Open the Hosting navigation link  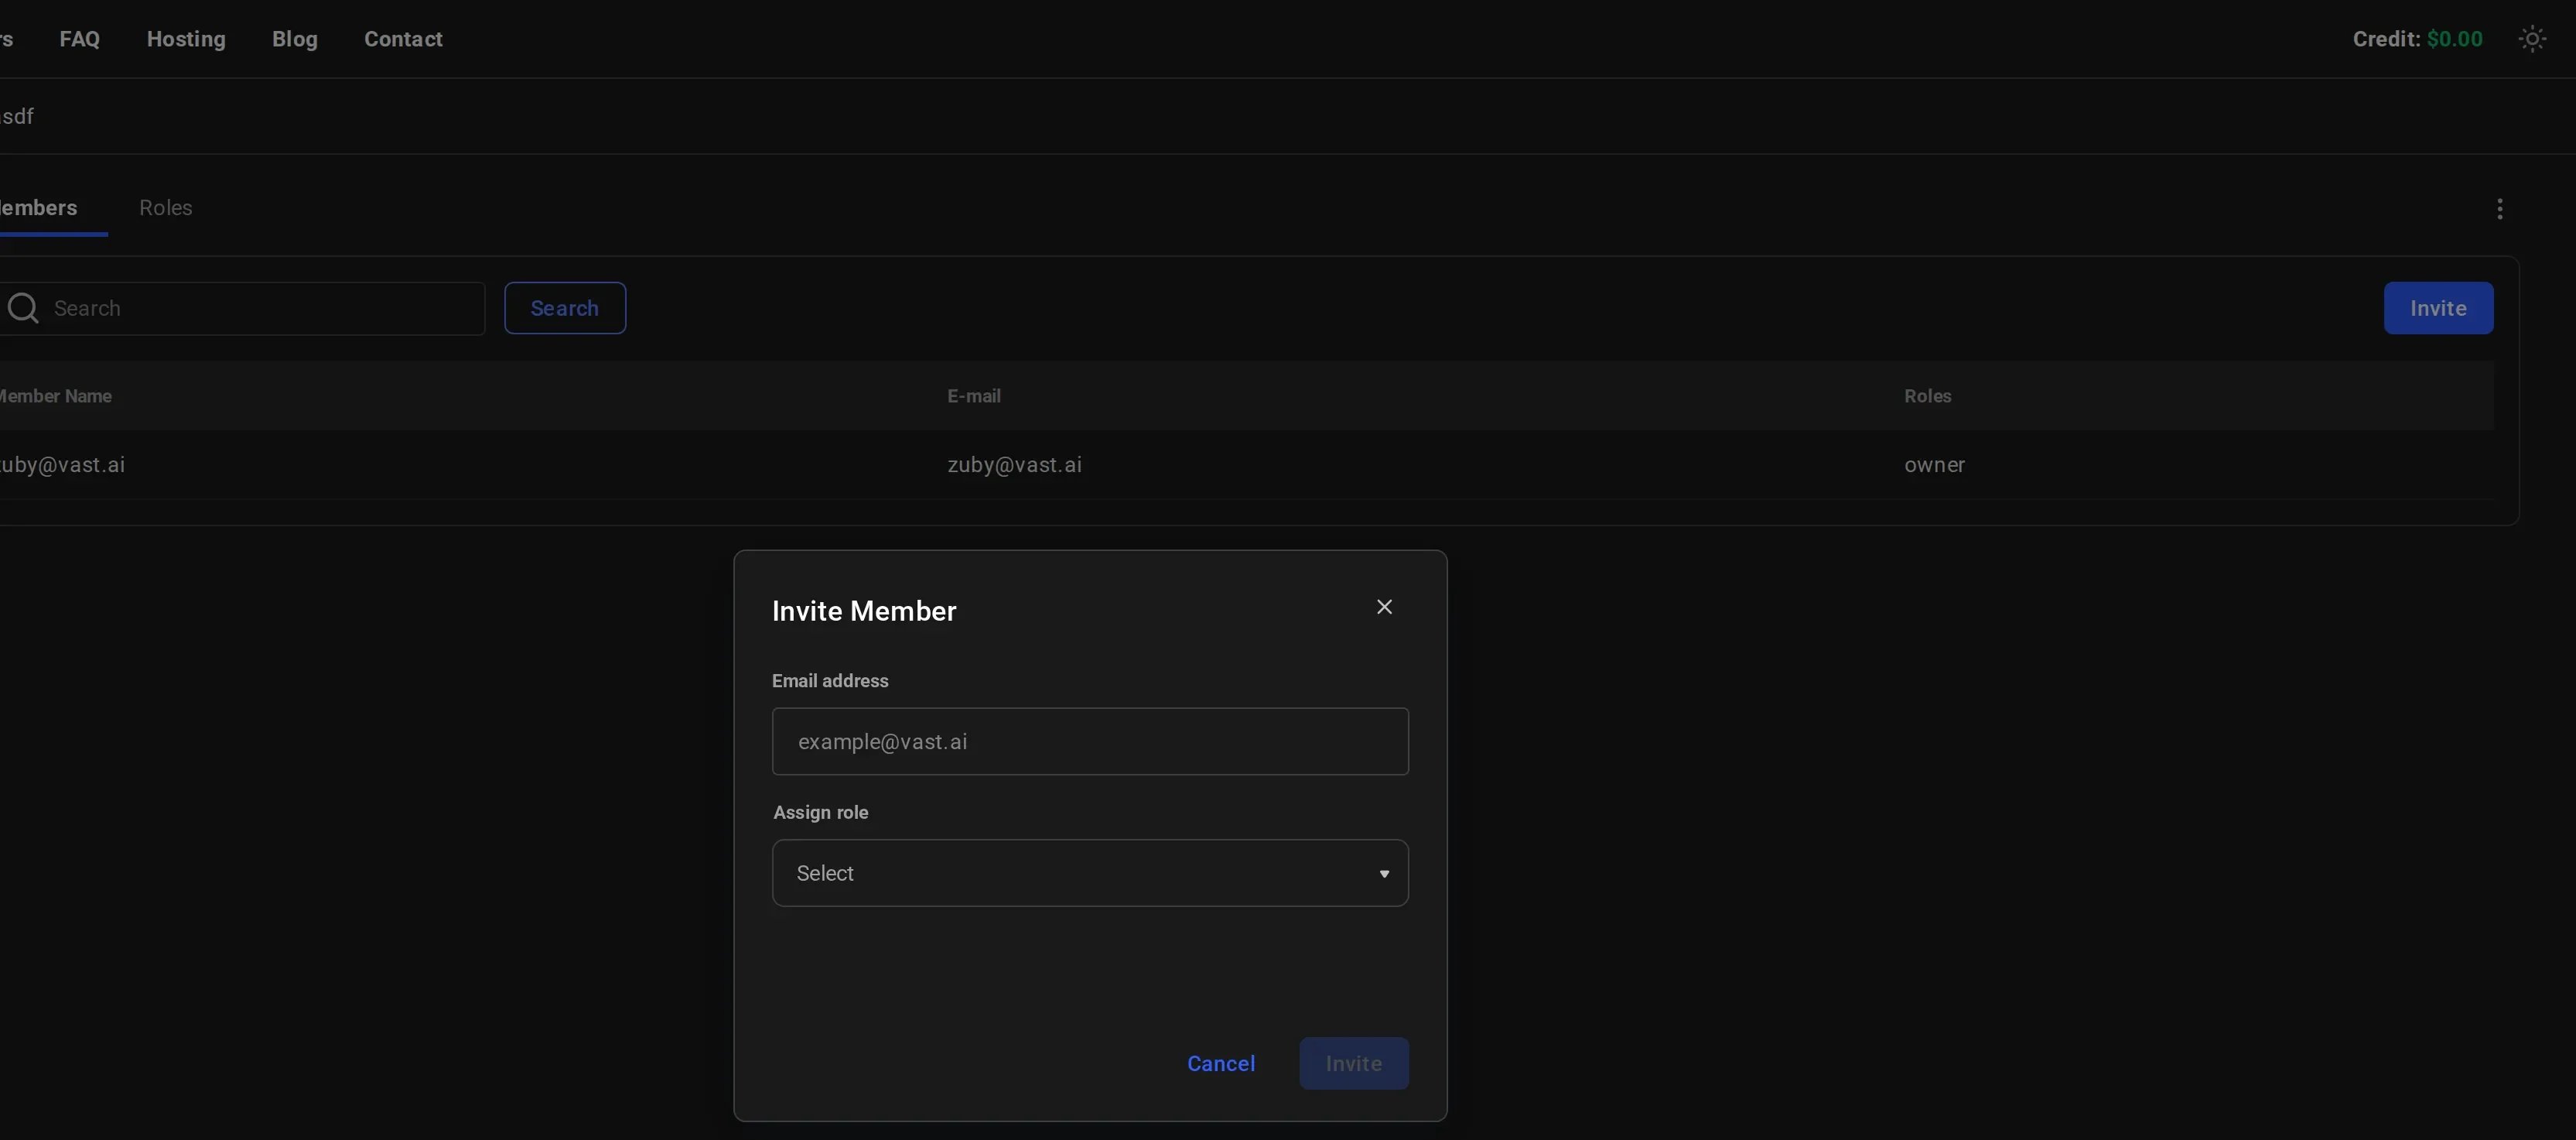pyautogui.click(x=186, y=39)
